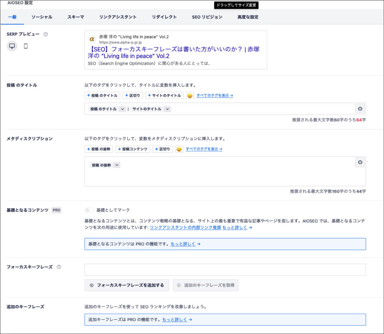Viewport: 384px width, 334px height.
Task: Open リンクアシスタントの内部リンク推奨 link
Action: click(185, 228)
